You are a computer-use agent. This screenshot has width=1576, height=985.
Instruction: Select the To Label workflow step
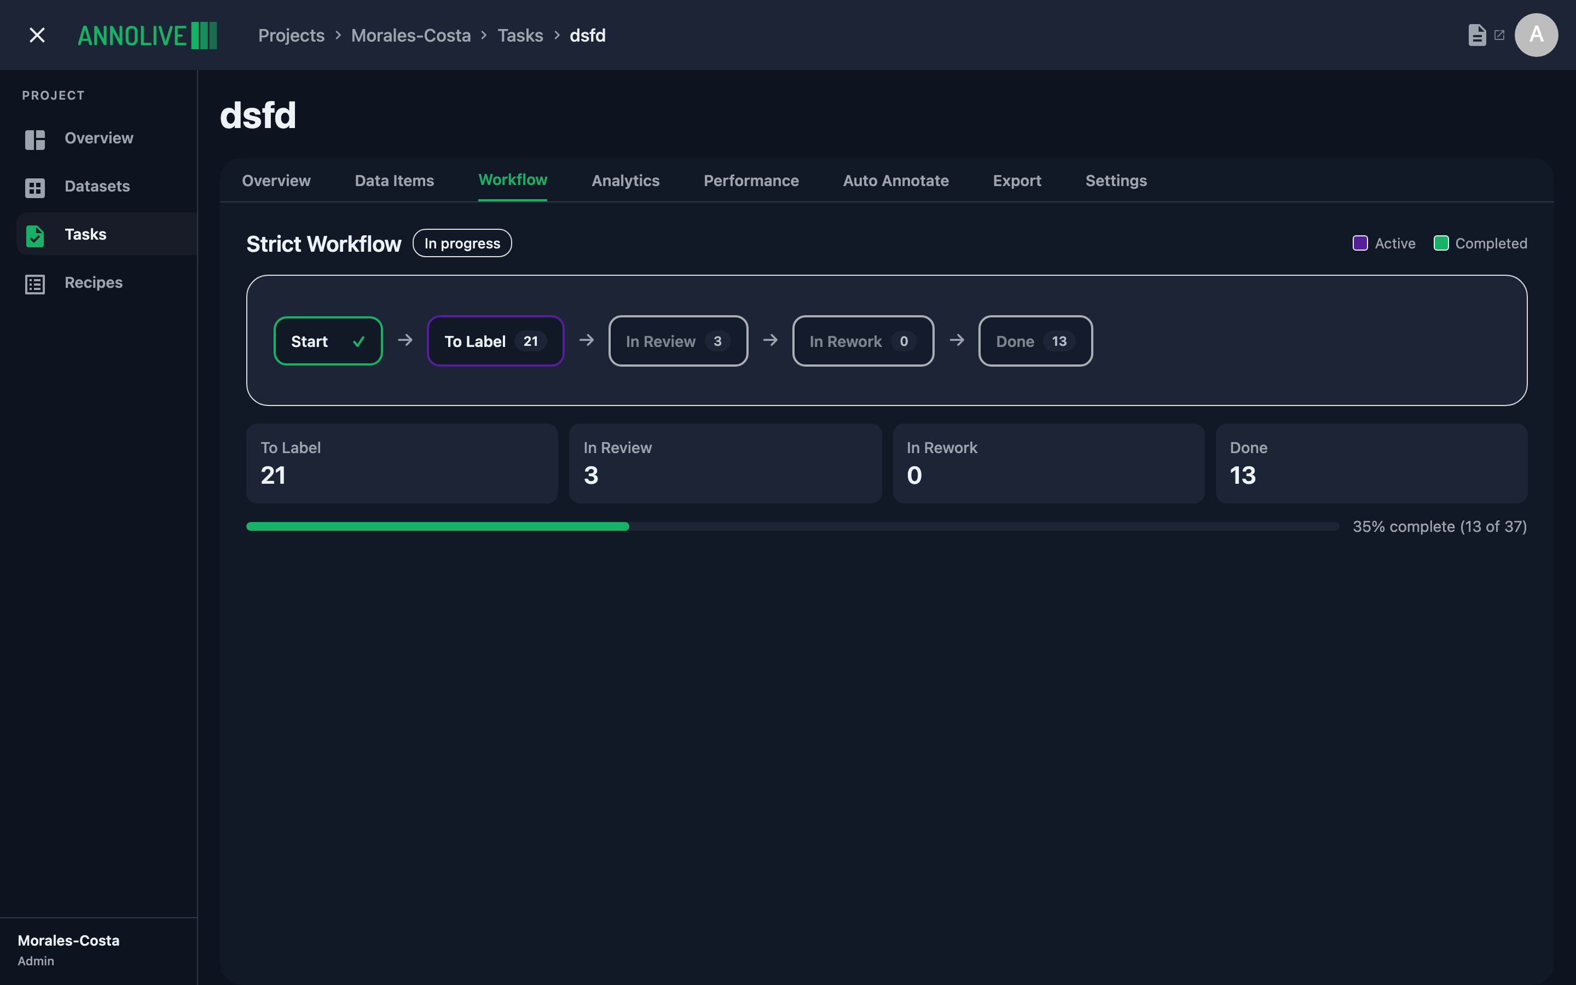click(495, 341)
